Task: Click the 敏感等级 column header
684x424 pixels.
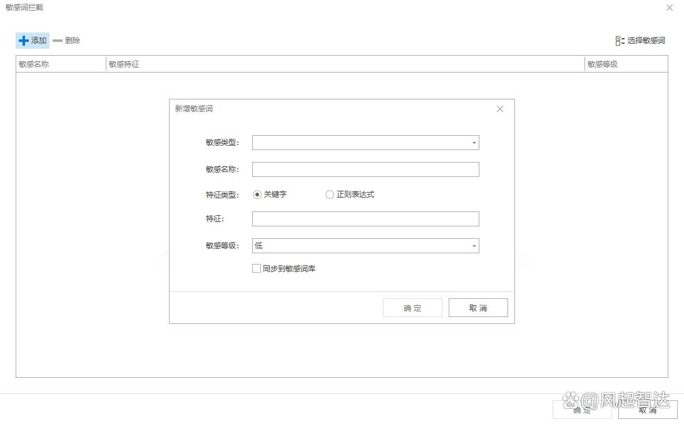Action: click(626, 64)
